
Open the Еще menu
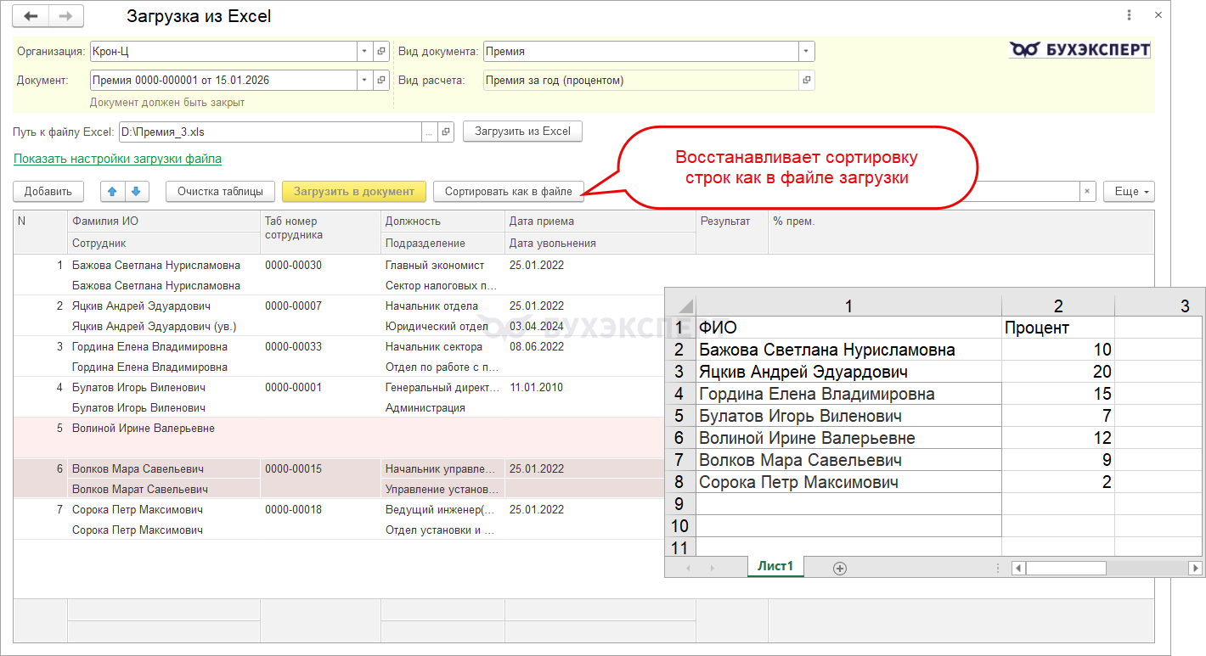(x=1129, y=192)
